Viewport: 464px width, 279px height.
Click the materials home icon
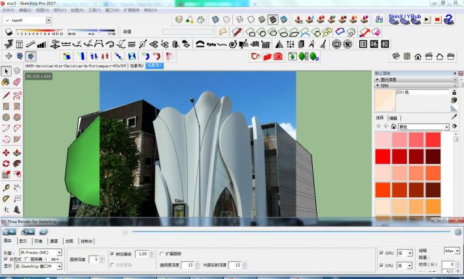(393, 127)
